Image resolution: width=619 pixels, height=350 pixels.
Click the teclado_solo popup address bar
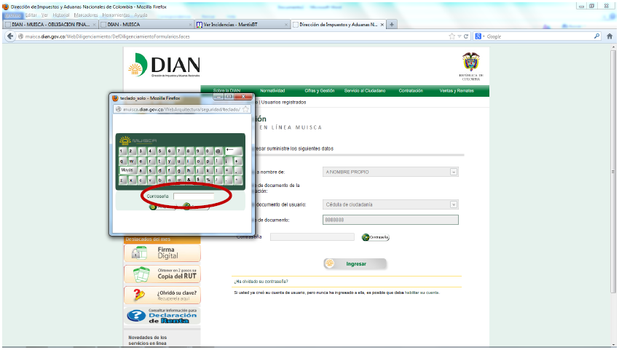click(181, 109)
